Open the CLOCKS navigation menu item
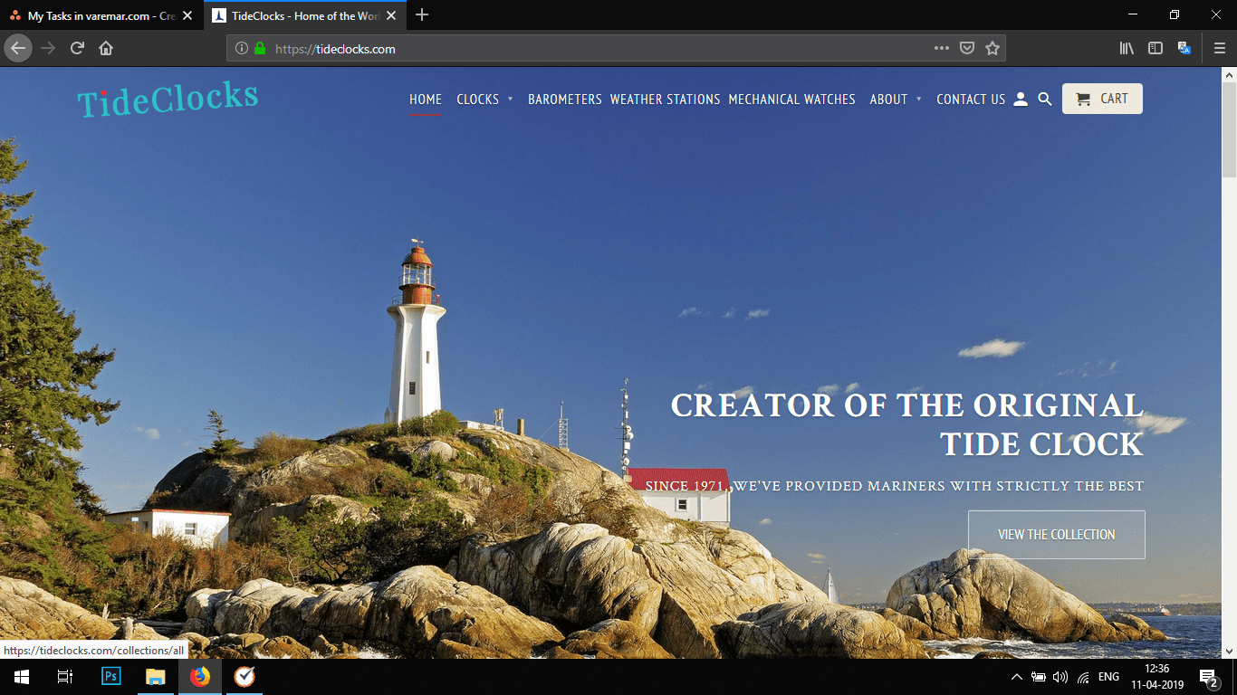Screen dimensions: 1237x695 (x=478, y=100)
